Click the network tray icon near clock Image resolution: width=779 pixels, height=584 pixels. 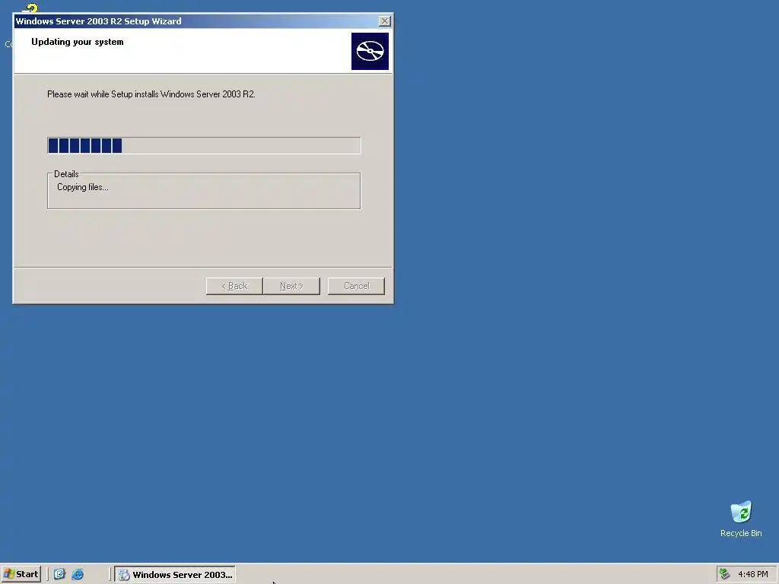(x=725, y=574)
